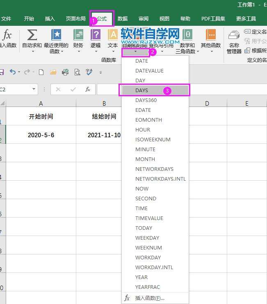The image size is (267, 304).
Task: Open the Math & Trig functions icon
Action: point(187,35)
